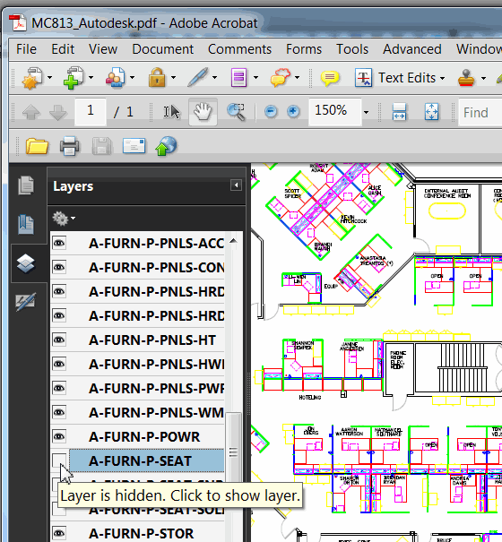The width and height of the screenshot is (502, 542).
Task: Open the zoom percentage dropdown arrow
Action: tap(366, 112)
